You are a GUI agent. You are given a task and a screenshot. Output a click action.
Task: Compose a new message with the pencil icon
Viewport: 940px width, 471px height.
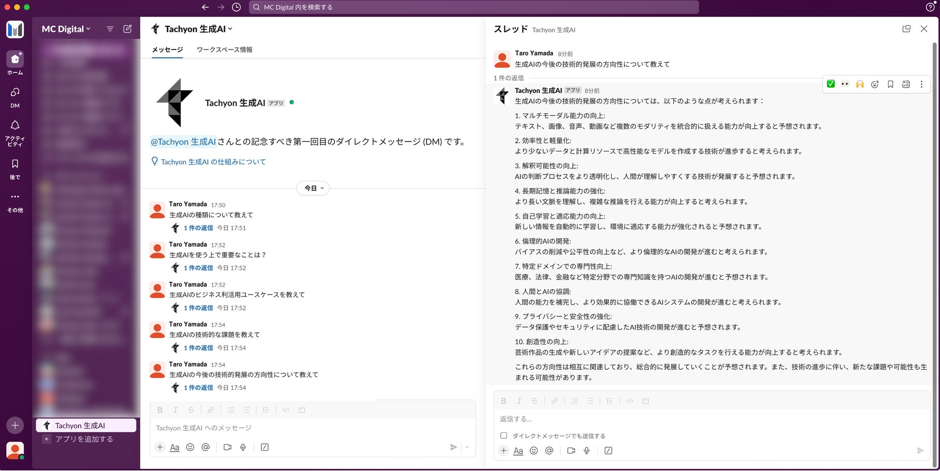(x=127, y=29)
